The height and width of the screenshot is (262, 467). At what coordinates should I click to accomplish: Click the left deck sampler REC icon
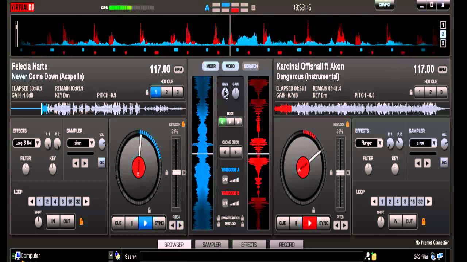pos(102,163)
